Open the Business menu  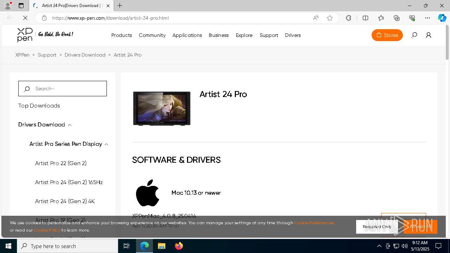(219, 35)
